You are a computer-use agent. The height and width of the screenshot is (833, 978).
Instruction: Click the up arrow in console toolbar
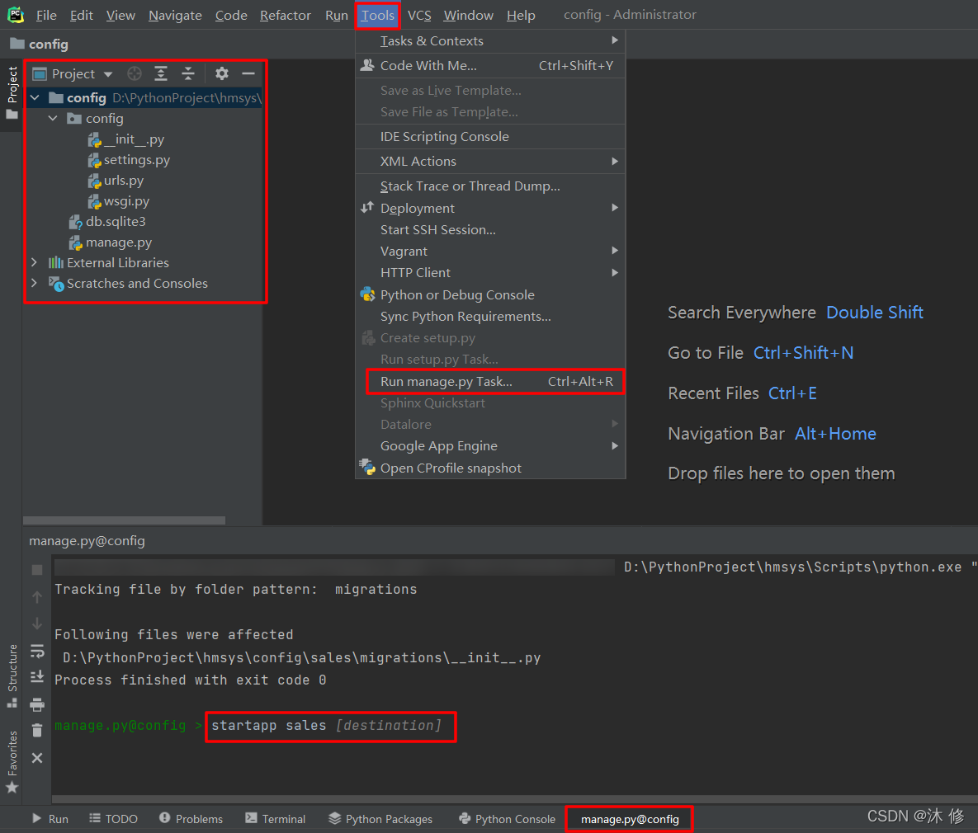click(x=37, y=596)
